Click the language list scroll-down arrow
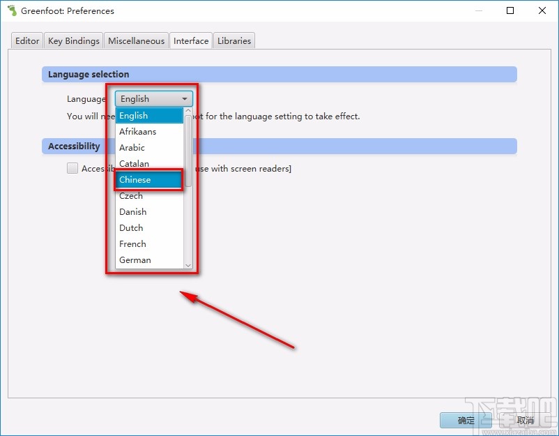 [188, 265]
